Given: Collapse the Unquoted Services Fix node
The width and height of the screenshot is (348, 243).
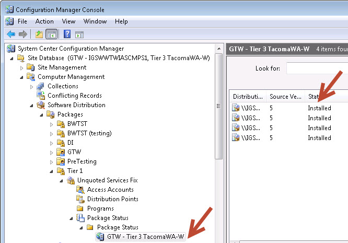Looking at the screenshot, I should tap(61, 181).
